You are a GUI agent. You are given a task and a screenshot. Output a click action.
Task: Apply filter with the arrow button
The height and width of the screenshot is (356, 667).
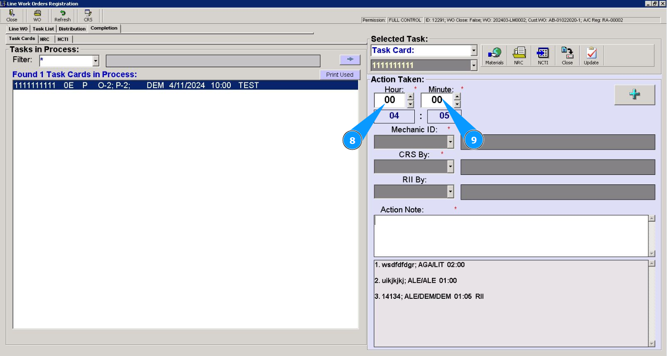coord(350,59)
